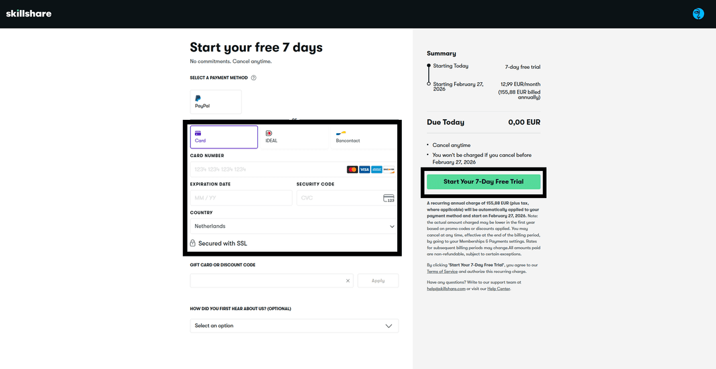Click the expiration date field
The image size is (716, 369).
241,198
